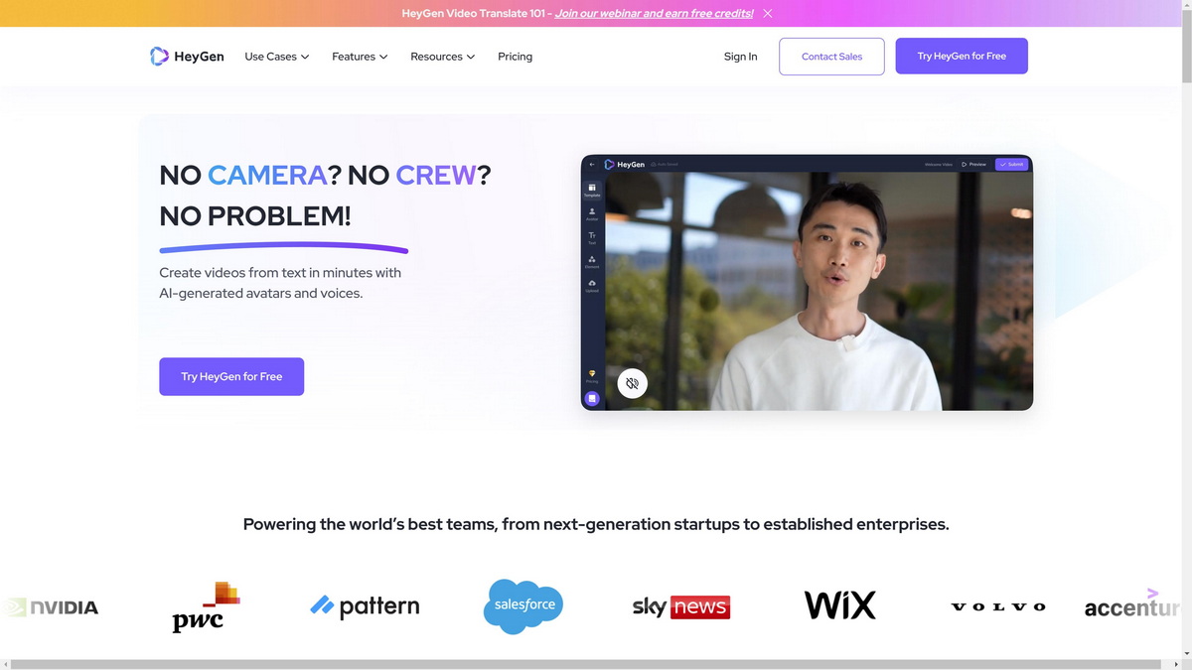Open the webinar link in top banner
1192x670 pixels.
click(x=654, y=14)
